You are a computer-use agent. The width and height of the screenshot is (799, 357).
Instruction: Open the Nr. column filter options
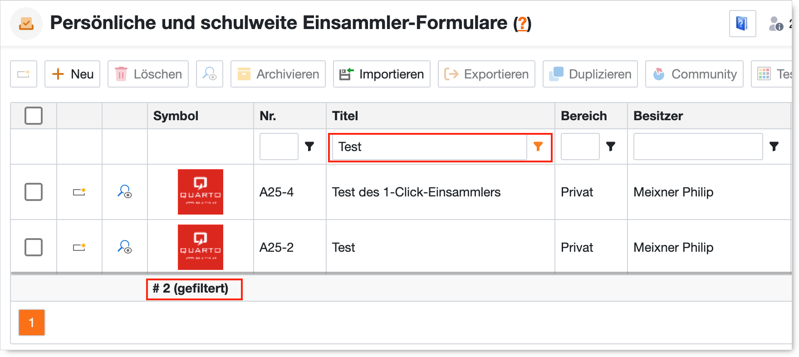pyautogui.click(x=309, y=147)
